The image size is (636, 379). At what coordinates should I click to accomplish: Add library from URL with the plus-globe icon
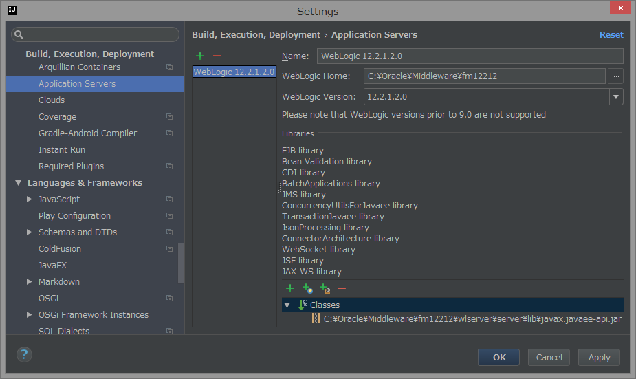tap(307, 288)
